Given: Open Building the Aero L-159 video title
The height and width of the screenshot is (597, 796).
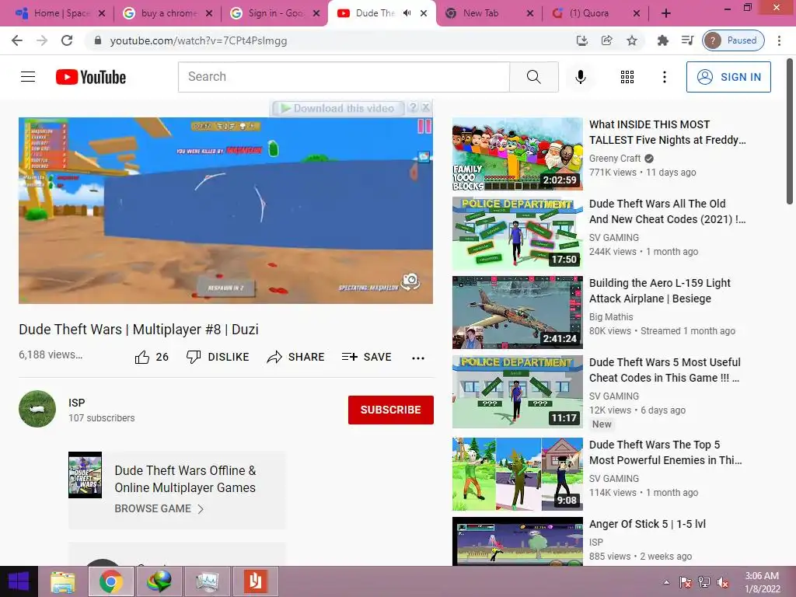Looking at the screenshot, I should click(x=659, y=291).
